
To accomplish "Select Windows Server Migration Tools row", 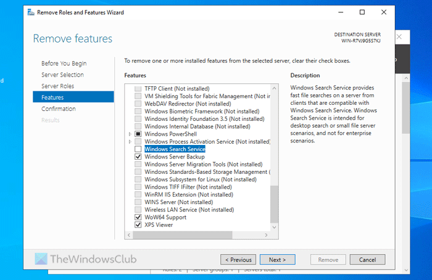I will click(x=203, y=165).
